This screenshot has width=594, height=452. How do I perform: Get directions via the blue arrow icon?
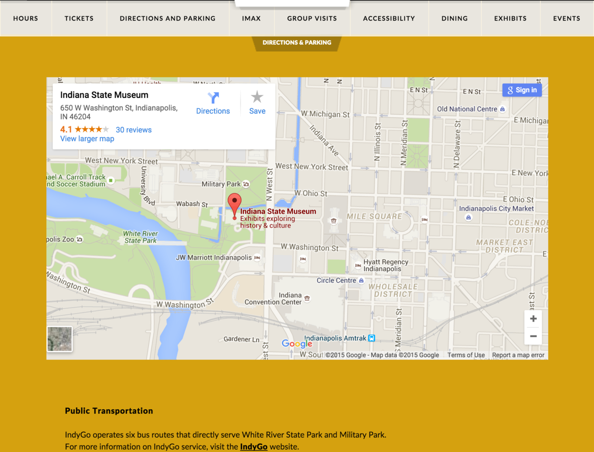coord(213,98)
